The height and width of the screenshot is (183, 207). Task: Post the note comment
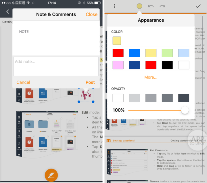[x=90, y=82]
